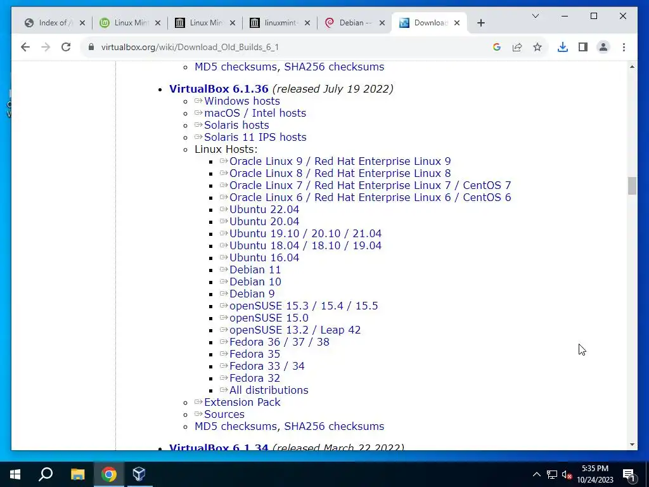649x487 pixels.
Task: Click Solaris 11 IPS hosts link
Action: pyautogui.click(x=255, y=137)
